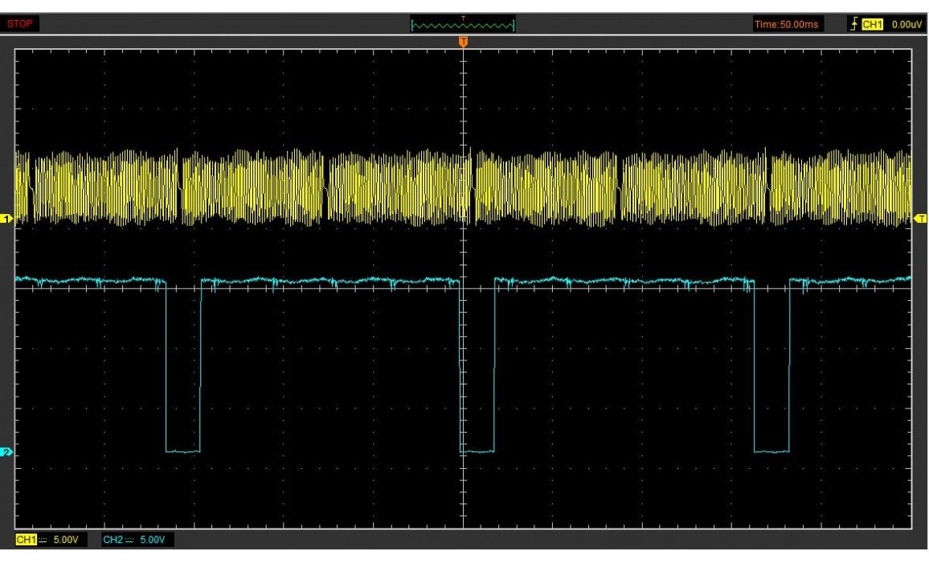This screenshot has height=563, width=929.
Task: Open the Time:50.00ms timebase setting
Action: point(787,25)
